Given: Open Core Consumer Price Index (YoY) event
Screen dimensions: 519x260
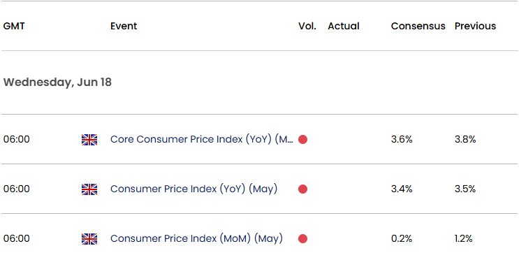Looking at the screenshot, I should 202,140.
